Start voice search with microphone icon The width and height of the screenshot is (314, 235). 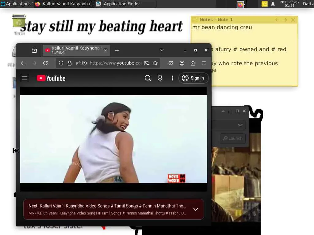click(x=160, y=78)
